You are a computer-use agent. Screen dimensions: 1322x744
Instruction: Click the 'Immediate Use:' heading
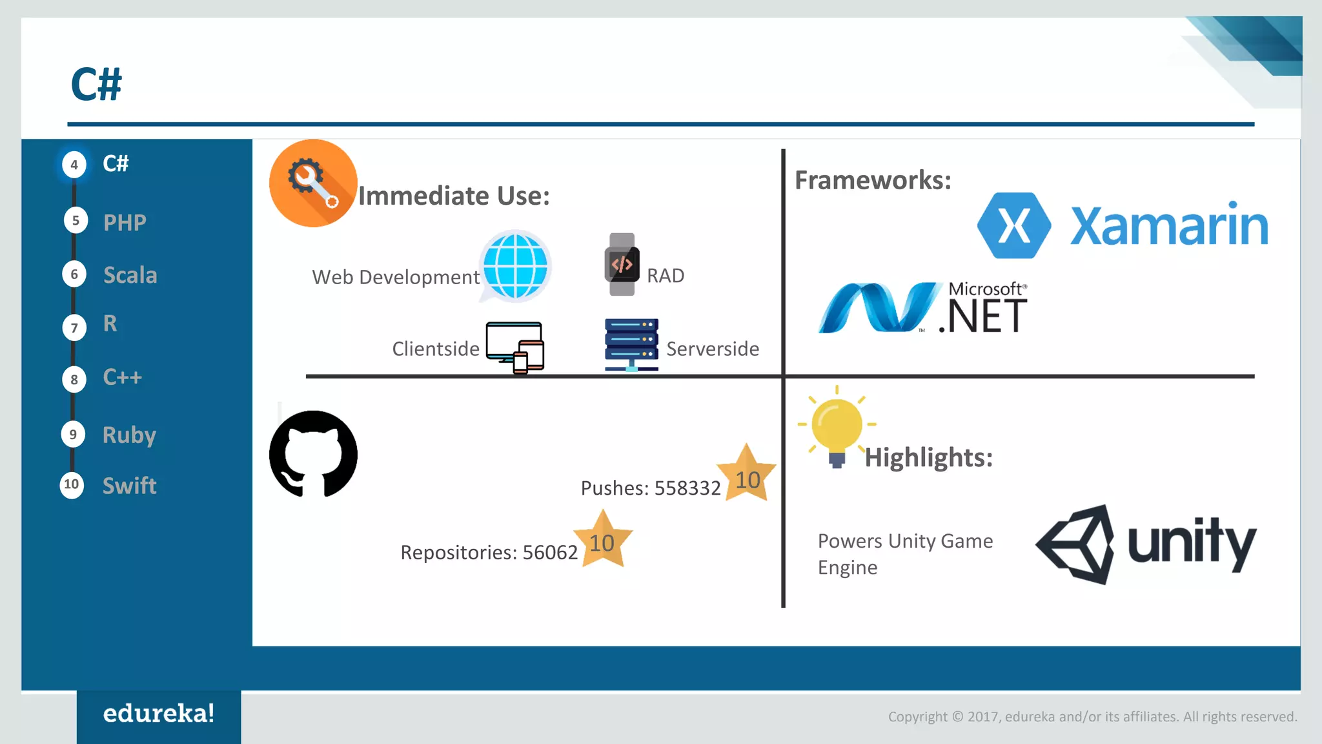pyautogui.click(x=454, y=196)
